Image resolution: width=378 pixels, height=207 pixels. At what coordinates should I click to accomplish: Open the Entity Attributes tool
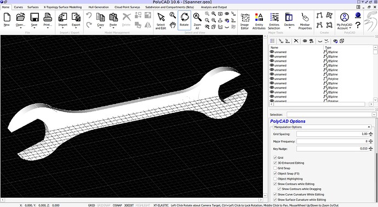pos(259,21)
